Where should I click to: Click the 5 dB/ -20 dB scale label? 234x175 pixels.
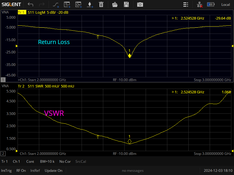57,12
